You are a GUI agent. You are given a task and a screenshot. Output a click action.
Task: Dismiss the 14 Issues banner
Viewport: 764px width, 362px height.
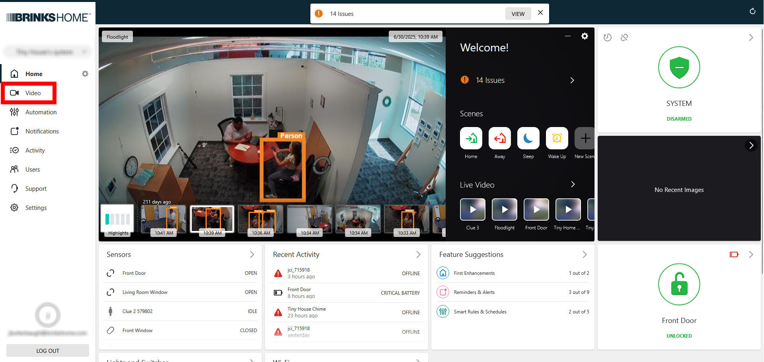pos(540,12)
